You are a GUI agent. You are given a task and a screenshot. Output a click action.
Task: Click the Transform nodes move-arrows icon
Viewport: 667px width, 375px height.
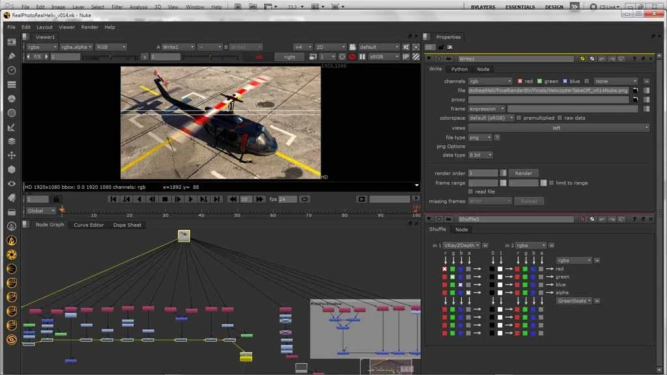tap(12, 156)
